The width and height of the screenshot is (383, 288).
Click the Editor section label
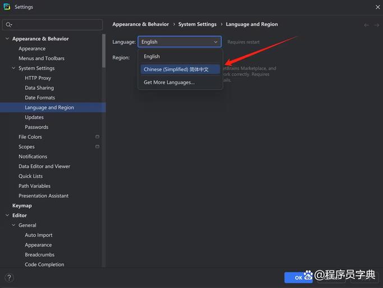(20, 216)
